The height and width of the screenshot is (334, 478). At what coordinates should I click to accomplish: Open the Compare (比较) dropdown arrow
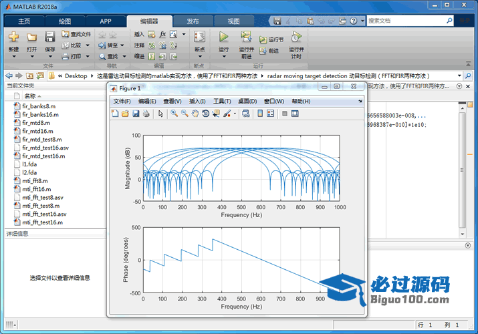88,45
